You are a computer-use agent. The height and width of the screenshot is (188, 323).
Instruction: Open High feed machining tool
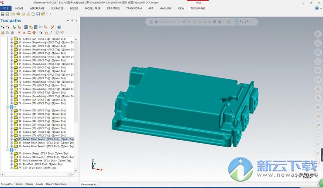coord(46,27)
